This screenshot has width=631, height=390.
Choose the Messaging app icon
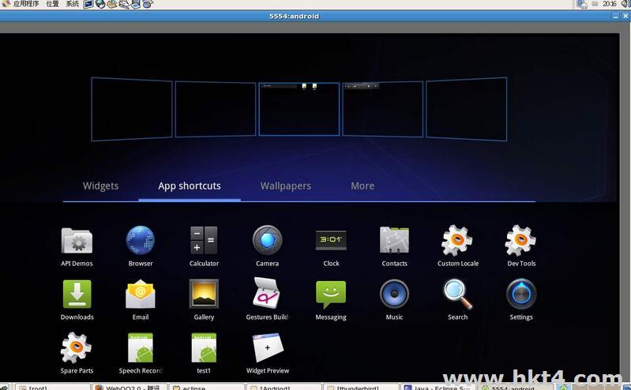pyautogui.click(x=331, y=294)
